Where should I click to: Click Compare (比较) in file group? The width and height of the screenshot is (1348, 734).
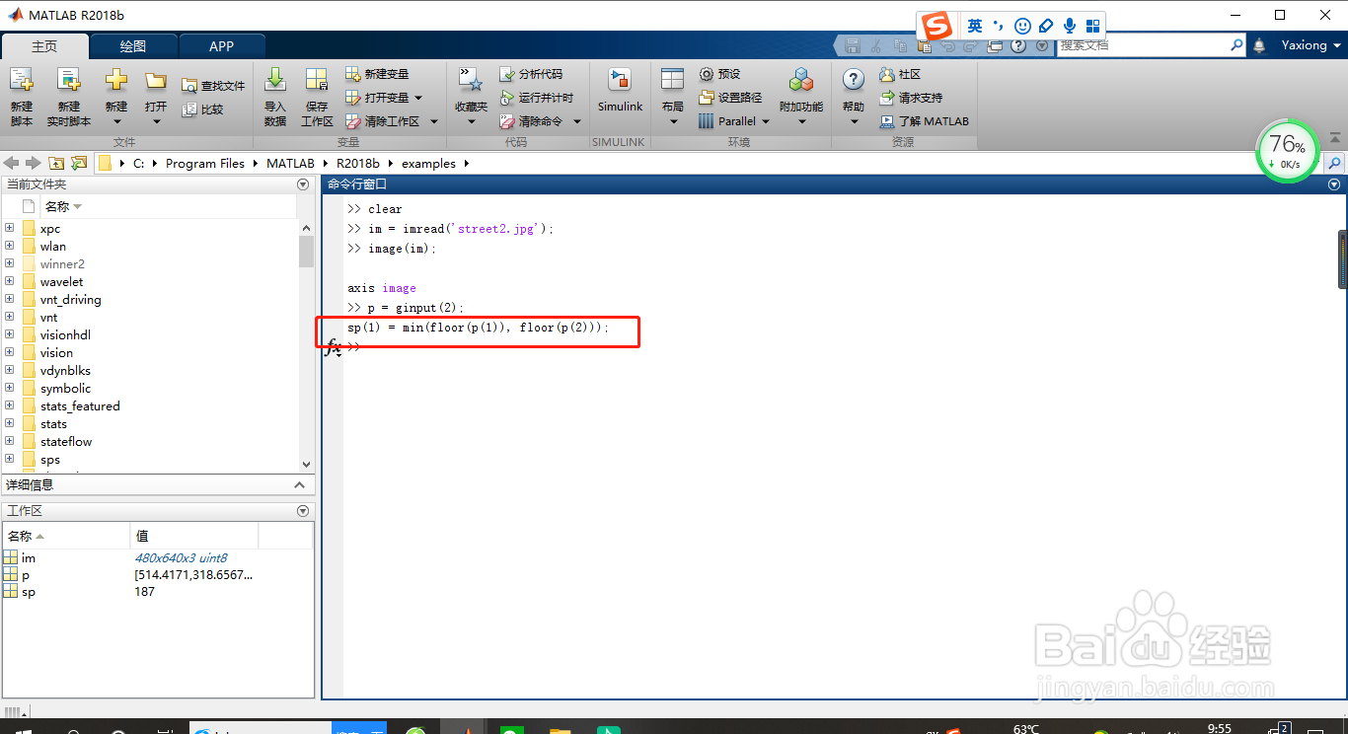point(203,110)
